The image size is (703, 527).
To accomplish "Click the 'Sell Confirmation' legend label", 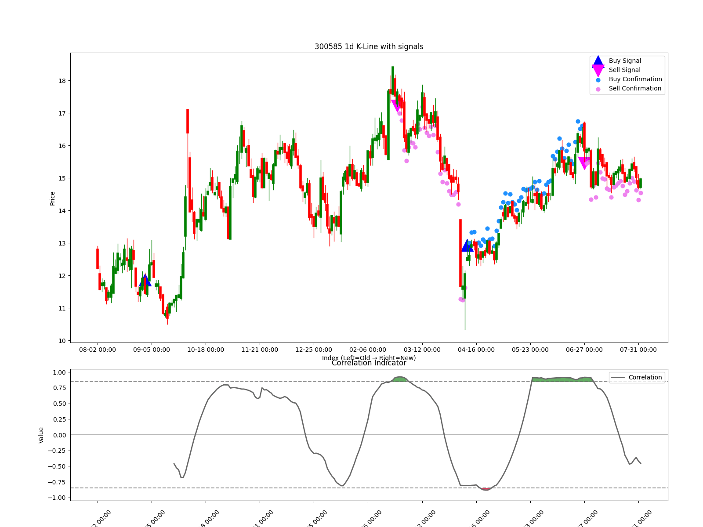I will coord(635,88).
